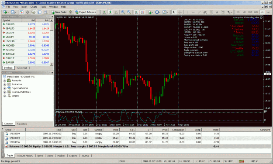Switch timeframe to H4
The image size is (273, 164).
[x=268, y=12]
